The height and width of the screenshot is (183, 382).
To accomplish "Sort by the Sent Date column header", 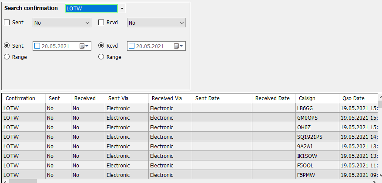I will [222, 98].
